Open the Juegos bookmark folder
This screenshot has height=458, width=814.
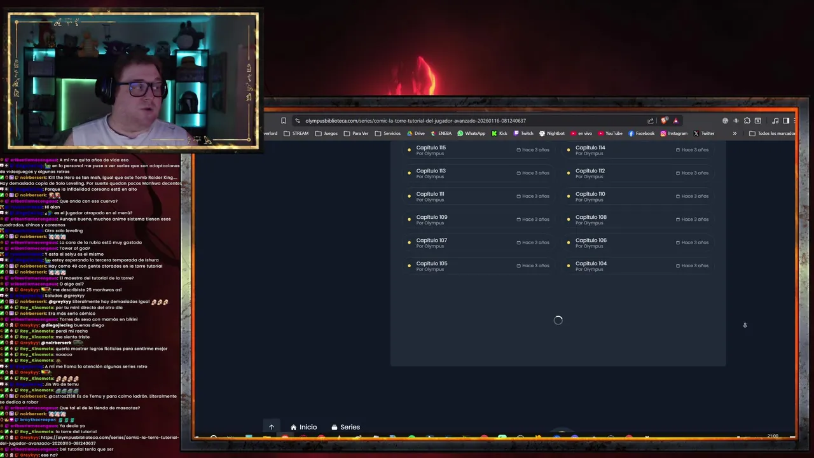click(327, 134)
